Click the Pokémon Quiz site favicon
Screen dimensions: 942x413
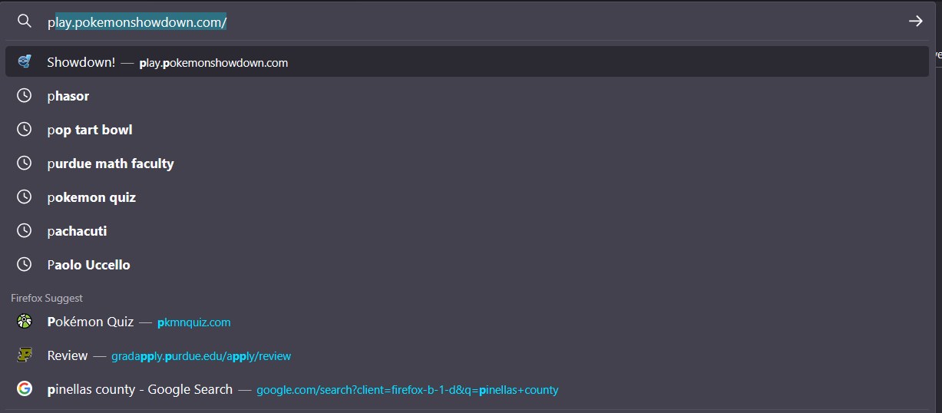click(x=25, y=322)
